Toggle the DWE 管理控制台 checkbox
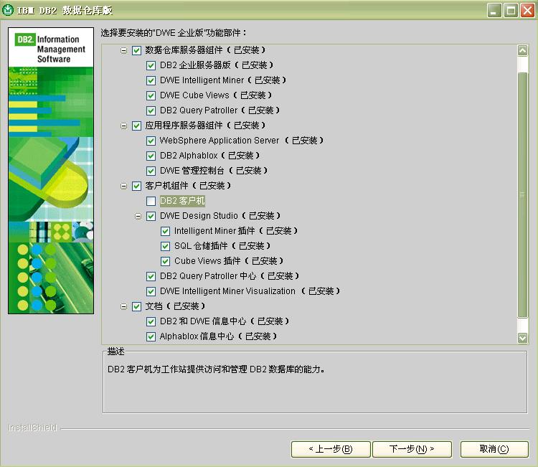The width and height of the screenshot is (538, 467). 151,171
